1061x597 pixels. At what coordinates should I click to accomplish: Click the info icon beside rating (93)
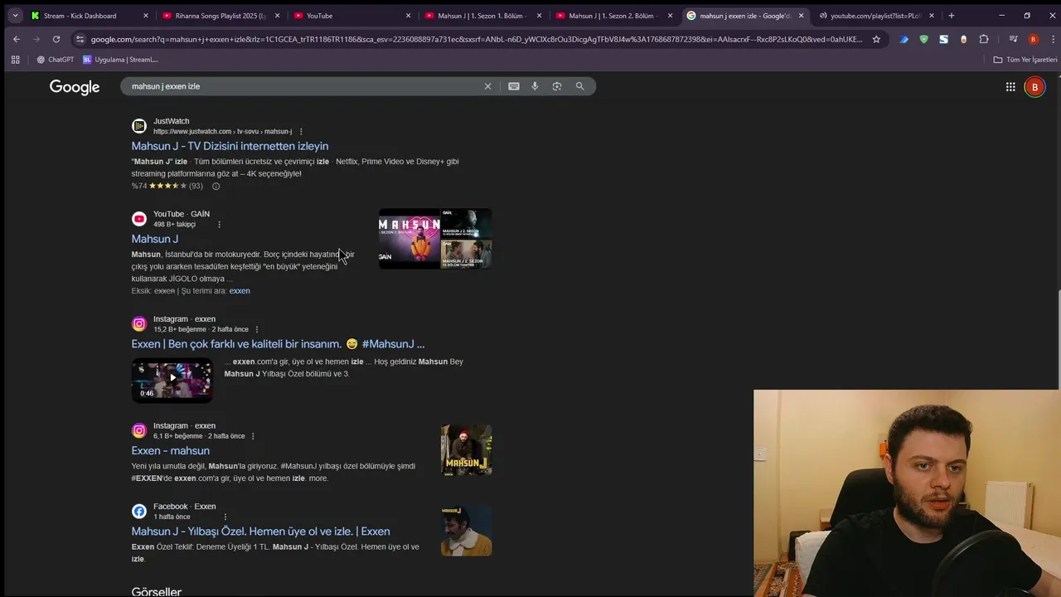(216, 186)
